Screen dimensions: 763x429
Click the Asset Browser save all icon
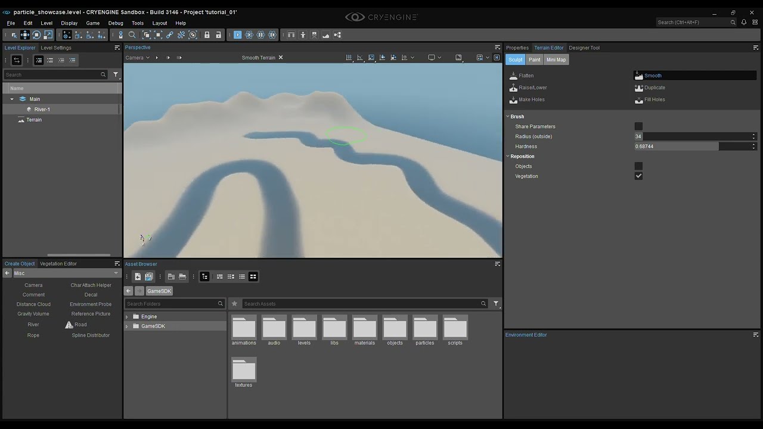(149, 276)
